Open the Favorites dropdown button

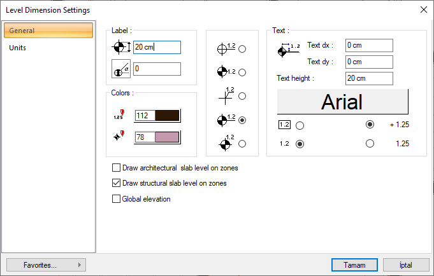46,265
